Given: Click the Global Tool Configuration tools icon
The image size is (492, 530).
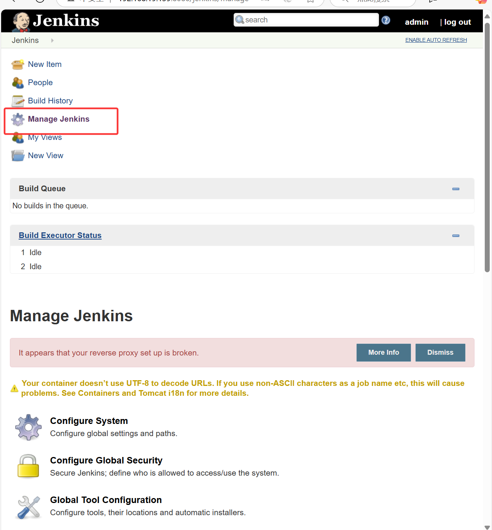Looking at the screenshot, I should 29,507.
